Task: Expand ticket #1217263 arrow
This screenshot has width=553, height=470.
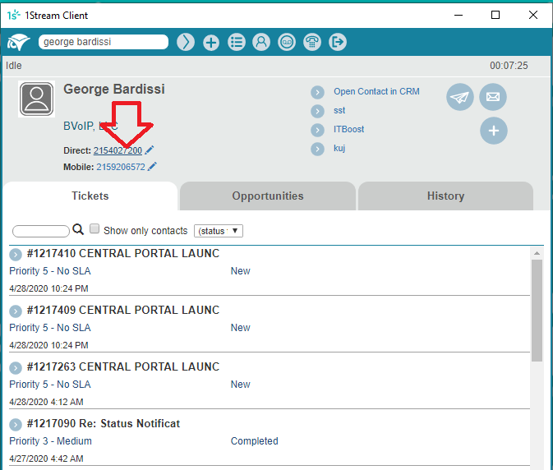Action: pyautogui.click(x=16, y=368)
